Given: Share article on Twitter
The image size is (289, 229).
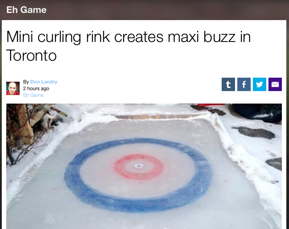Looking at the screenshot, I should pos(260,84).
